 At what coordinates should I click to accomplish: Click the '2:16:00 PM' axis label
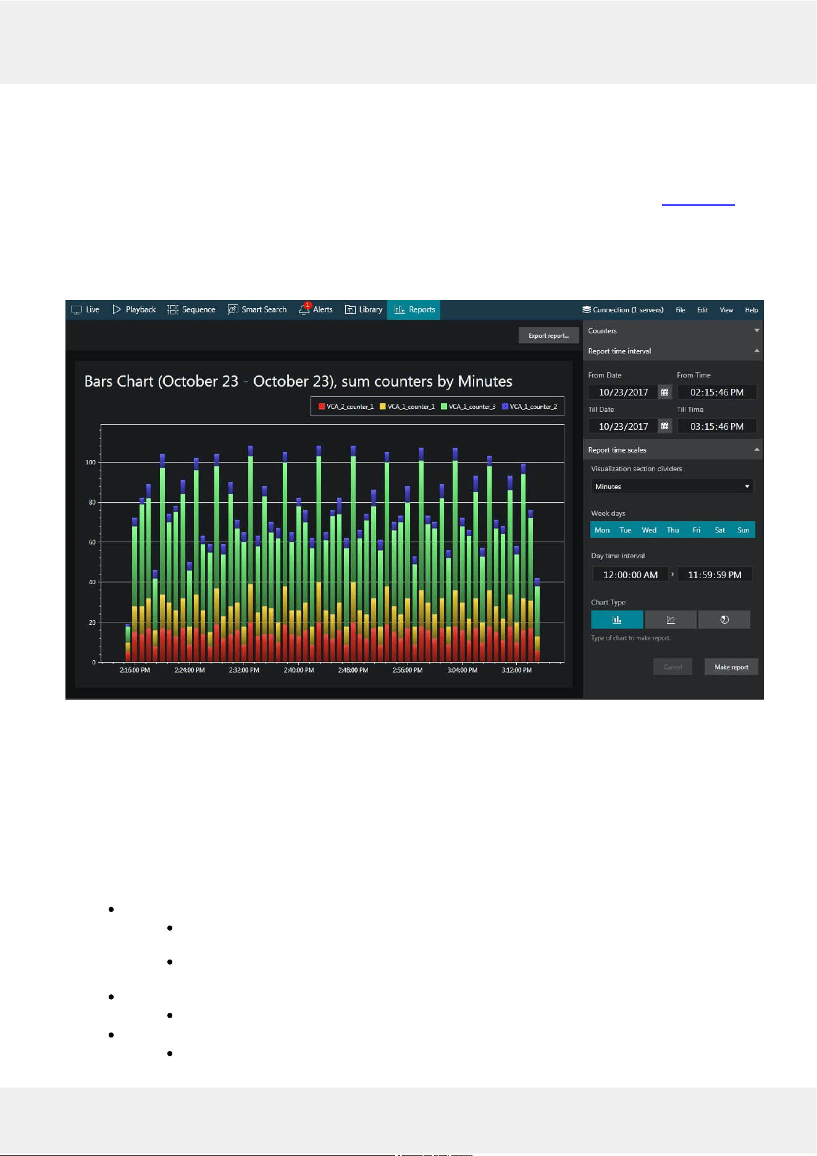click(x=135, y=670)
